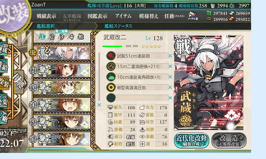This screenshot has height=159, width=266.
Task: Select the empty fifth equipment slot
Action: pyautogui.click(x=137, y=98)
